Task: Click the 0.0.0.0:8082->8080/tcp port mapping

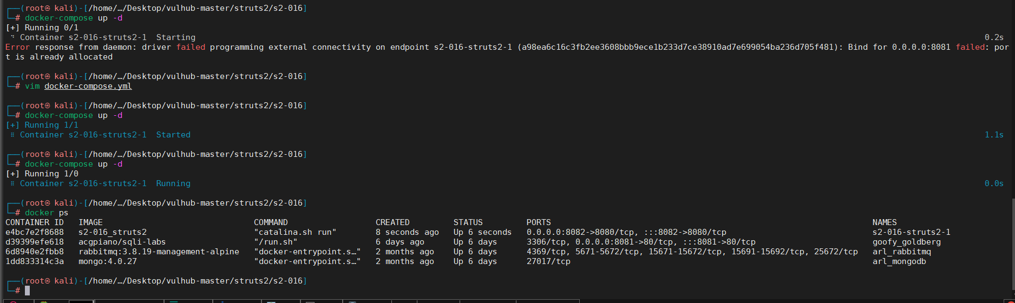Action: pyautogui.click(x=580, y=232)
